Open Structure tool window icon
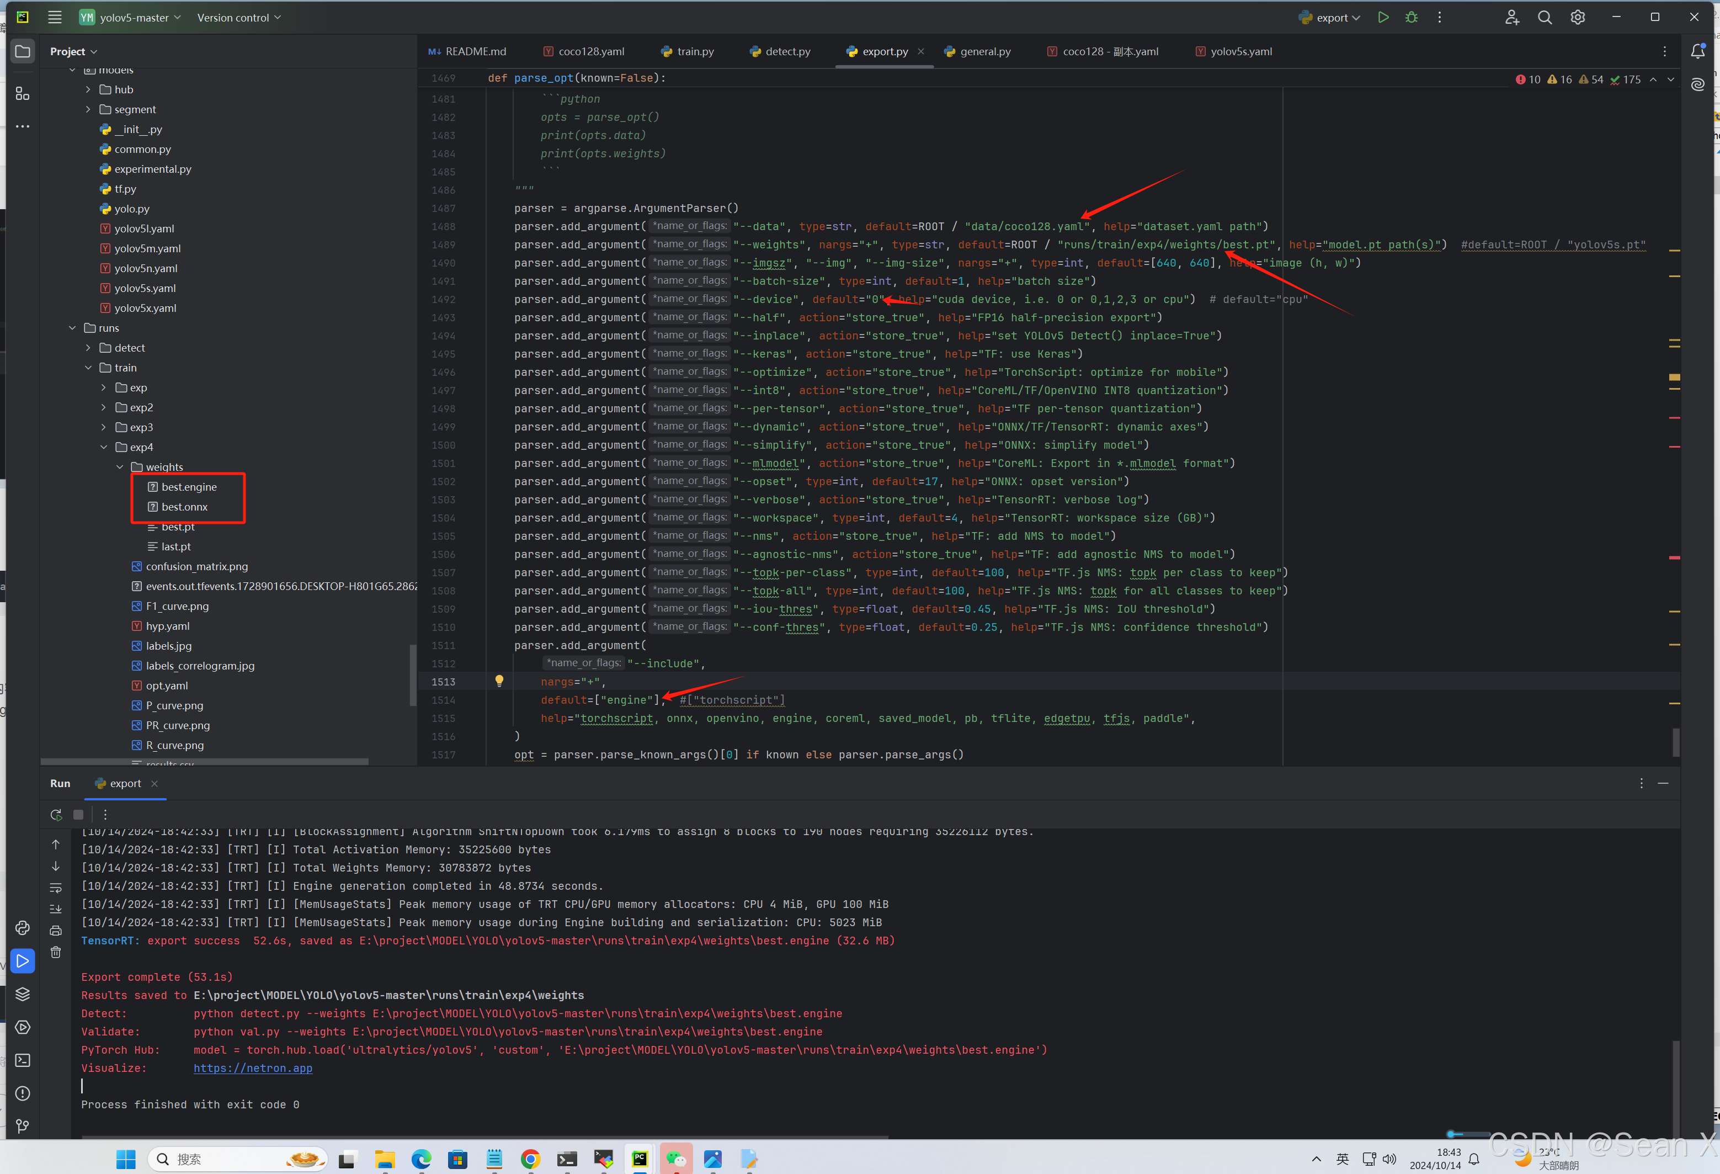 pyautogui.click(x=23, y=93)
